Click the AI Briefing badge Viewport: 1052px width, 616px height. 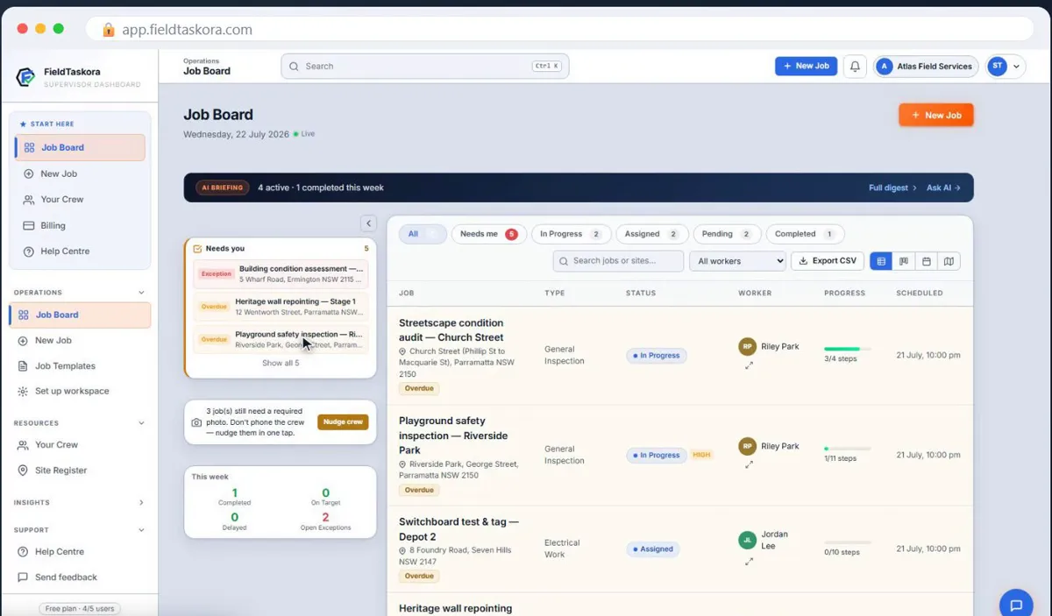click(222, 188)
